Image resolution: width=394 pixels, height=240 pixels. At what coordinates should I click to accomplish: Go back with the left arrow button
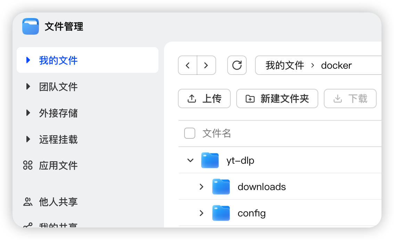point(188,65)
